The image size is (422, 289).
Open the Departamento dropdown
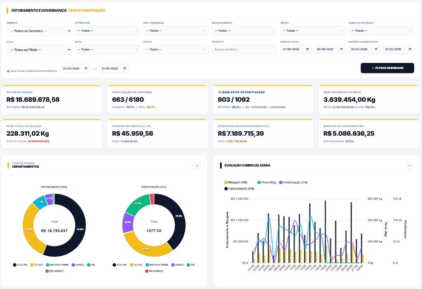pos(244,30)
